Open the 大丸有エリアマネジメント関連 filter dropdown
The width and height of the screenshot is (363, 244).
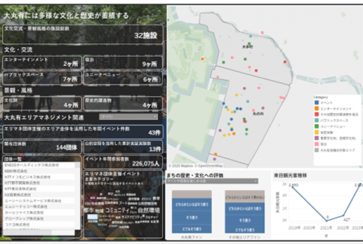(x=127, y=116)
